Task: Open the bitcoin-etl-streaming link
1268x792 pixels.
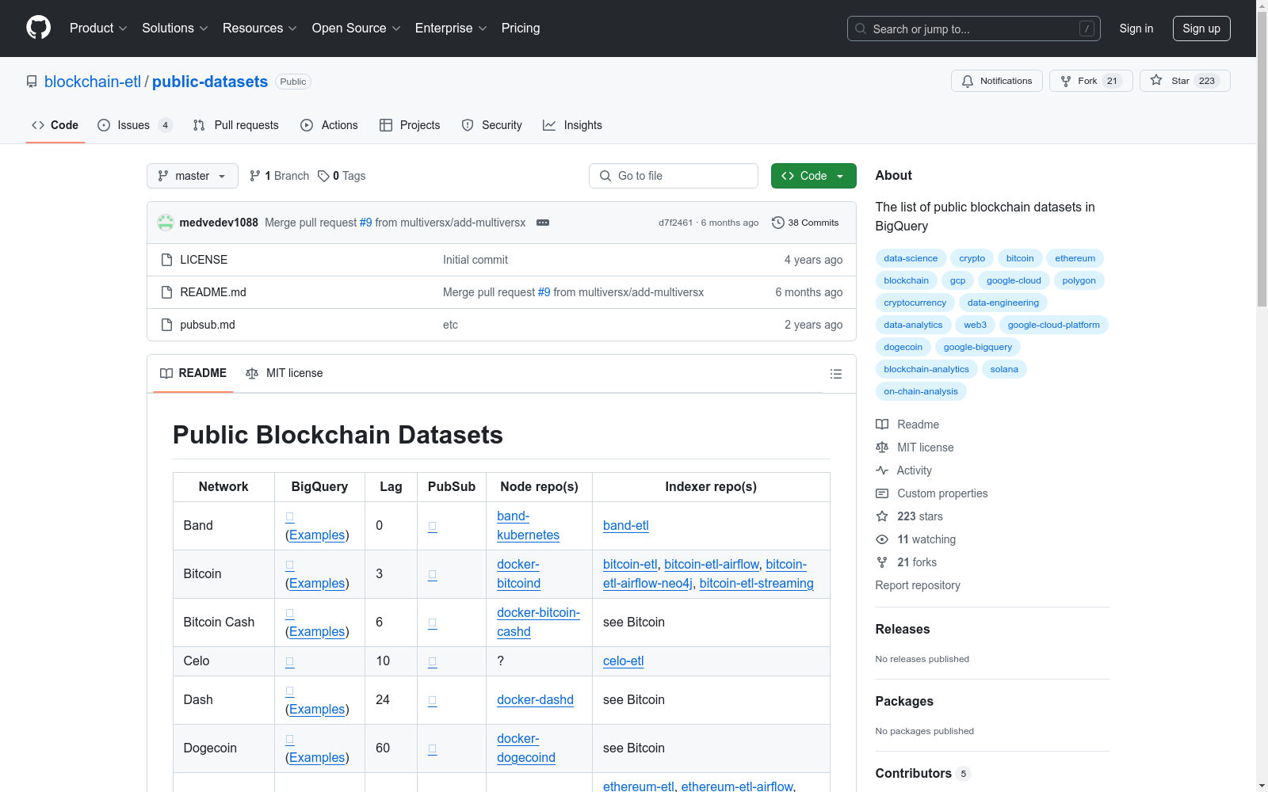Action: tap(757, 584)
